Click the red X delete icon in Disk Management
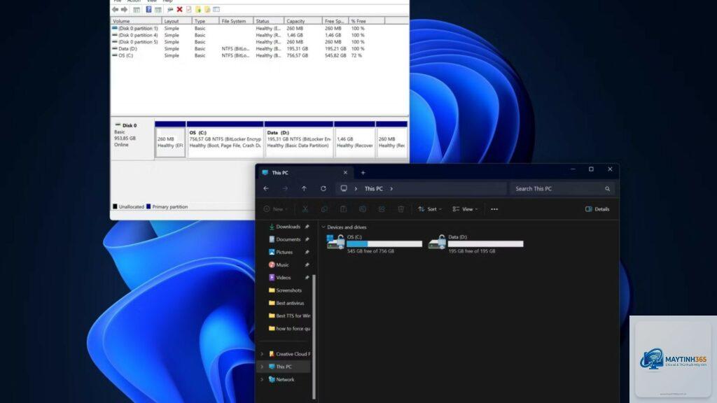The height and width of the screenshot is (403, 717). point(180,10)
